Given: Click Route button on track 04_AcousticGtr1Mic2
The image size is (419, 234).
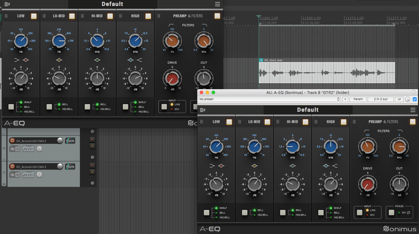Looking at the screenshot, I should pos(70,141).
